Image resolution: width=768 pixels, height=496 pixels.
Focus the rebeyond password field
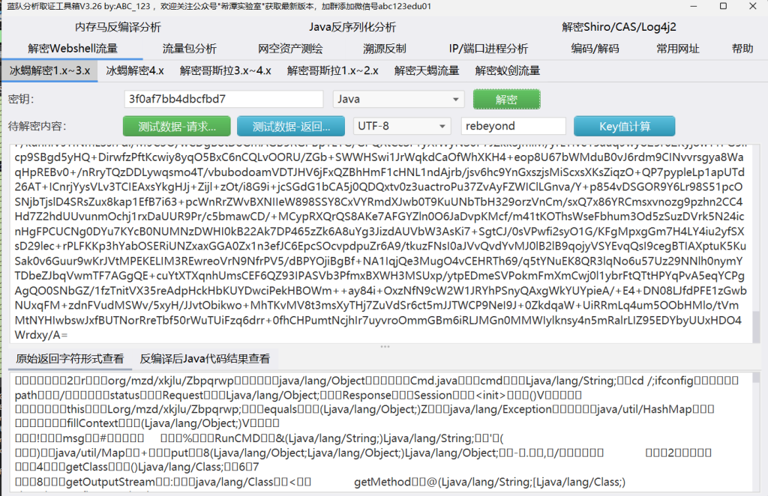513,126
